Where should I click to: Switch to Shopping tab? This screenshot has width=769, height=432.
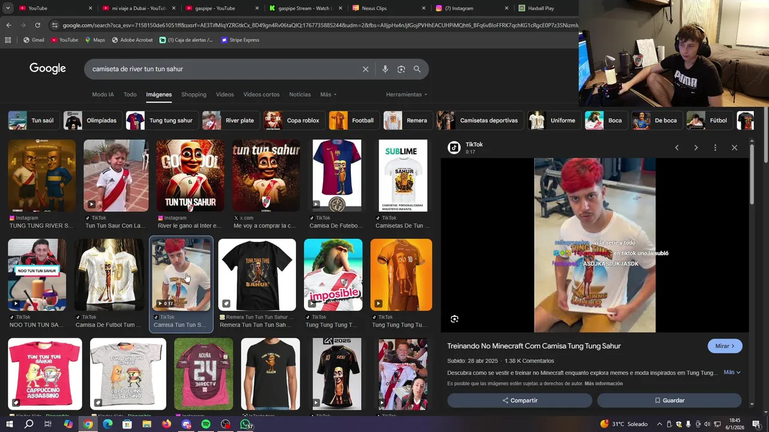point(193,94)
